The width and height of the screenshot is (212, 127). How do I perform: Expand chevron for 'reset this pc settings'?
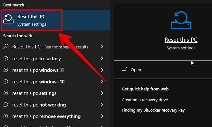point(102,93)
